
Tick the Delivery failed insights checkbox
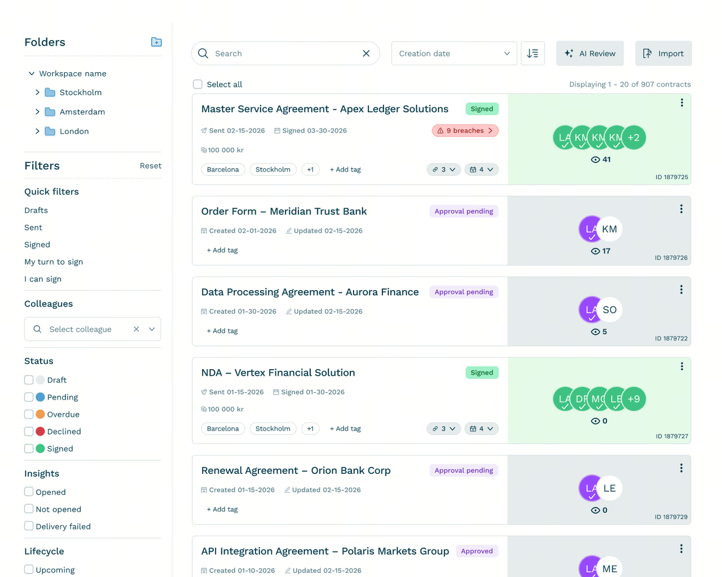point(29,526)
